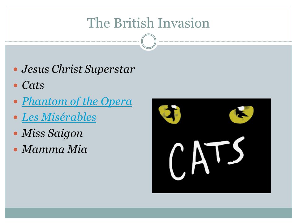The image size is (297, 223).
Task: Select the Jesus Christ Superstar bullet text
Action: pos(78,69)
